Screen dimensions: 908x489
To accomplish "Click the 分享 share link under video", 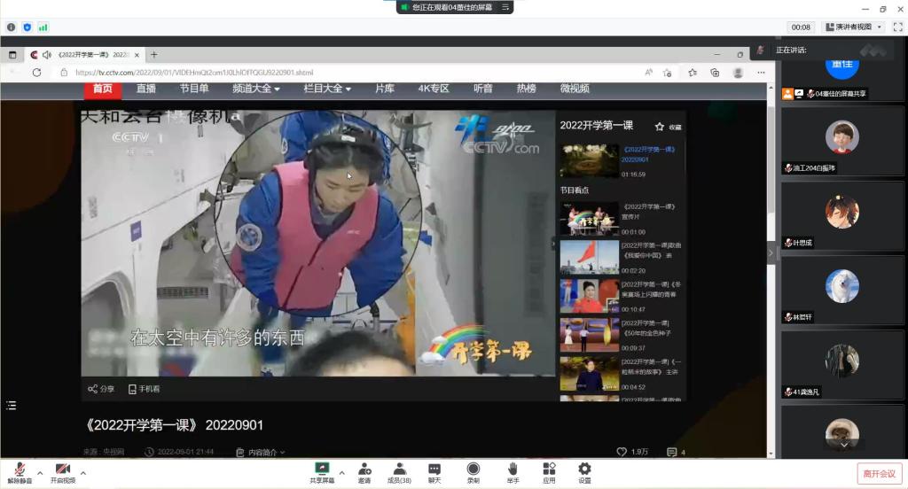I will (101, 389).
